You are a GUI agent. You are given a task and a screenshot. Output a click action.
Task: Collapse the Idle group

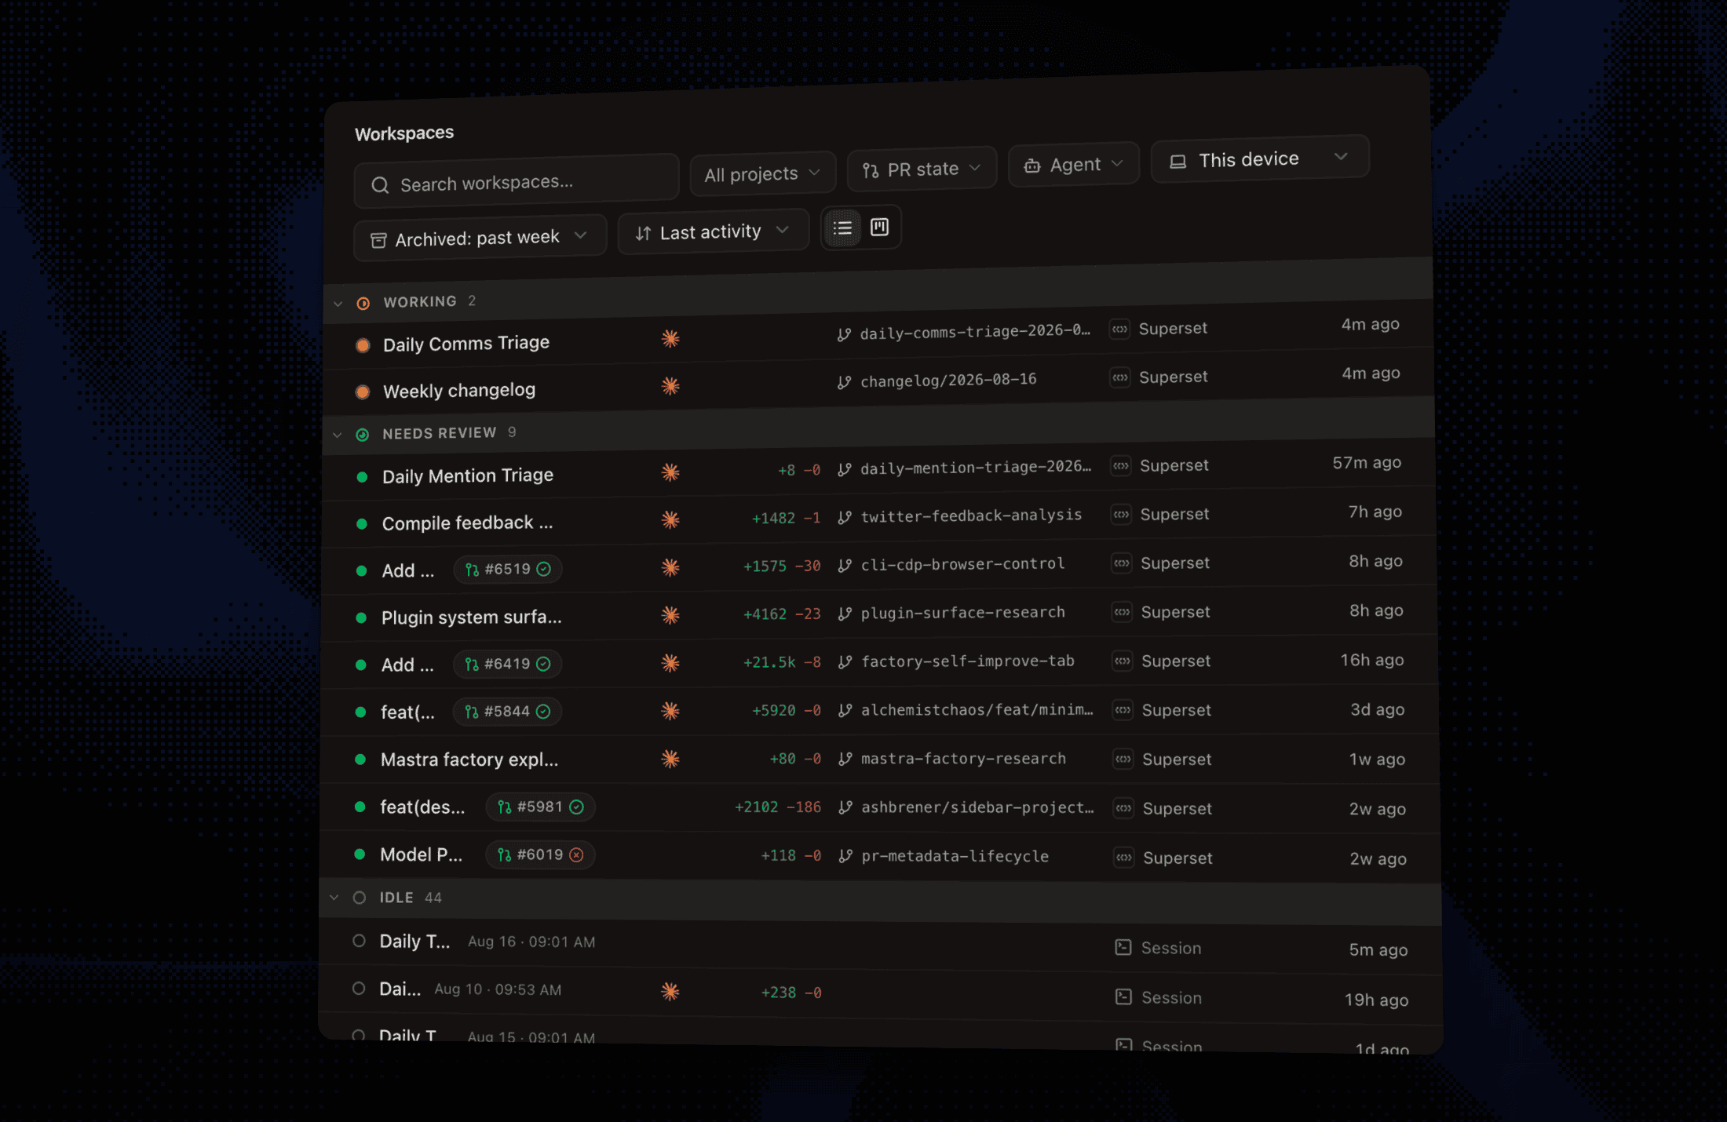pos(334,898)
